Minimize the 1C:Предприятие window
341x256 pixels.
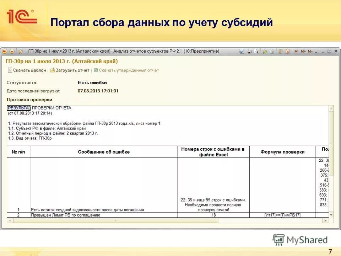[323, 52]
